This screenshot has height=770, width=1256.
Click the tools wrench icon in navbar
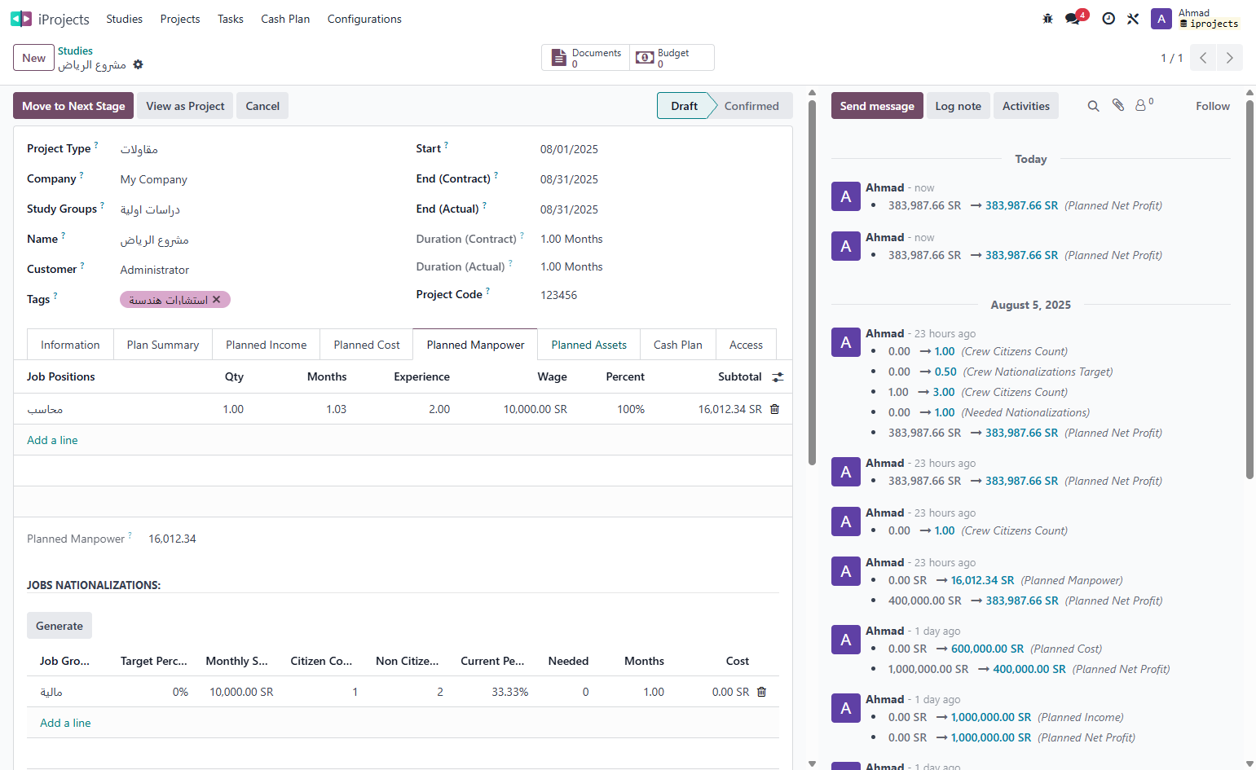1133,19
